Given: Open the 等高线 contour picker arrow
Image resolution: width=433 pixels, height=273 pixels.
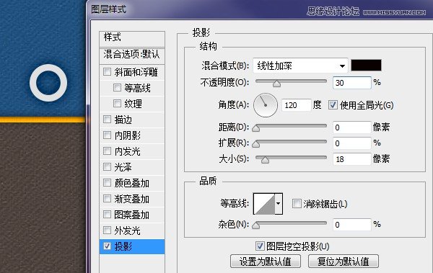Looking at the screenshot, I should click(x=279, y=204).
